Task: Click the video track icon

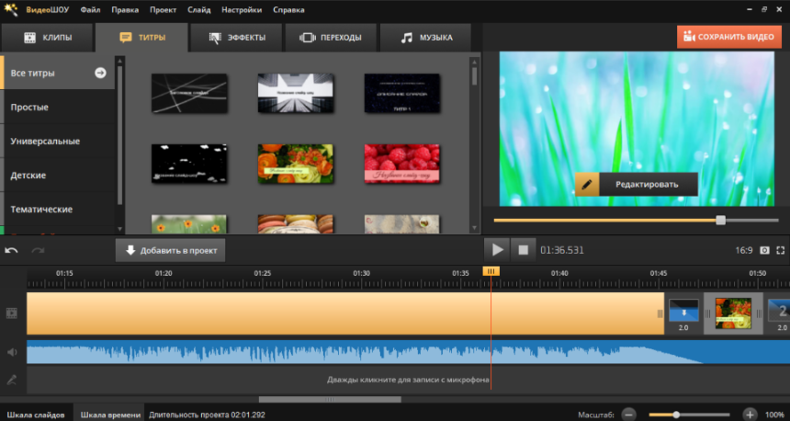Action: point(12,313)
